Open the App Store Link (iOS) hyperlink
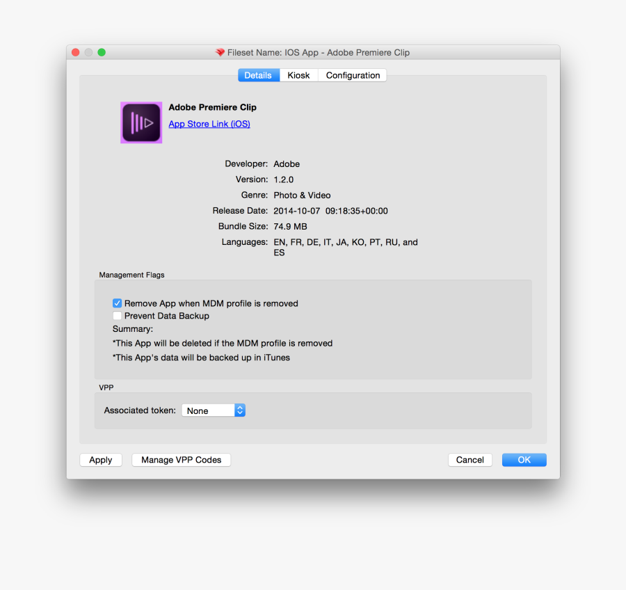 [209, 124]
